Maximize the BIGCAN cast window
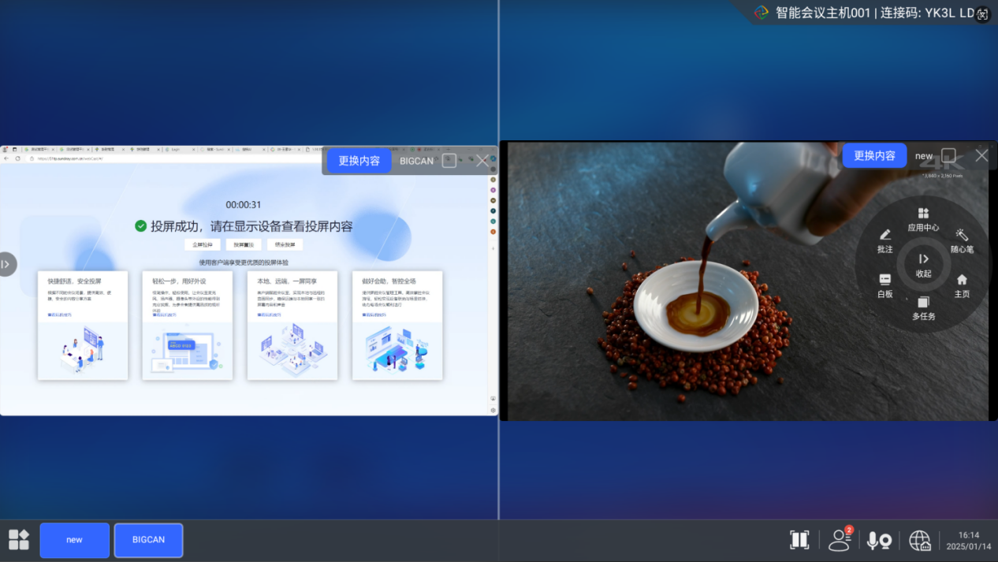998x562 pixels. tap(449, 161)
